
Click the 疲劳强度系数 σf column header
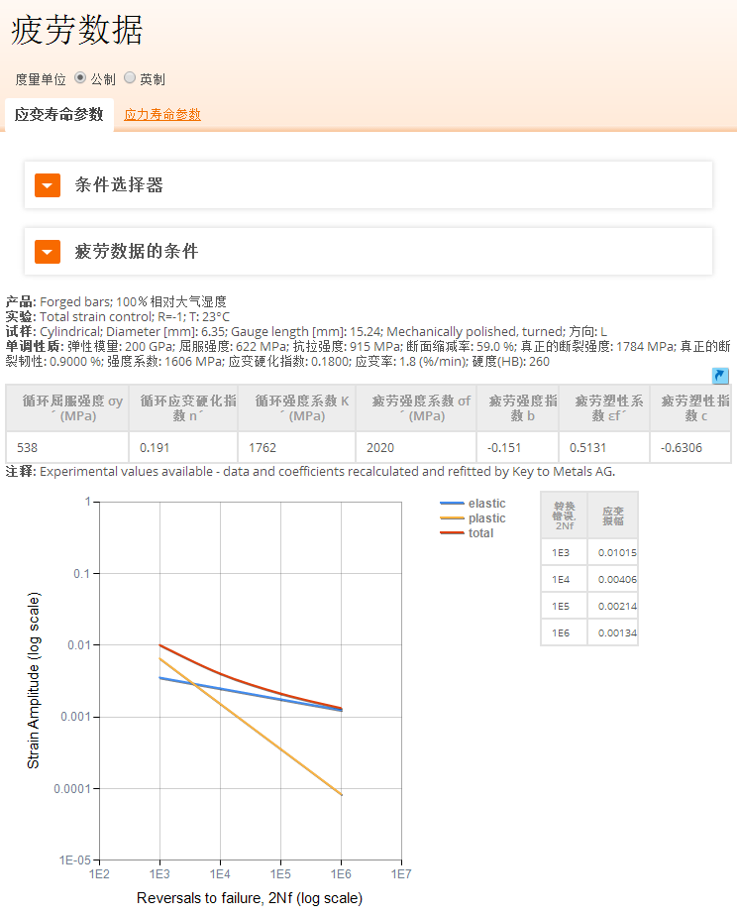click(420, 408)
